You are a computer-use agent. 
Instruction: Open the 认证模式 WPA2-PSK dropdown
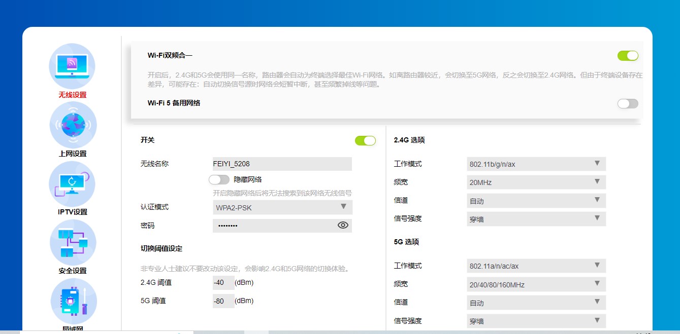tap(282, 207)
